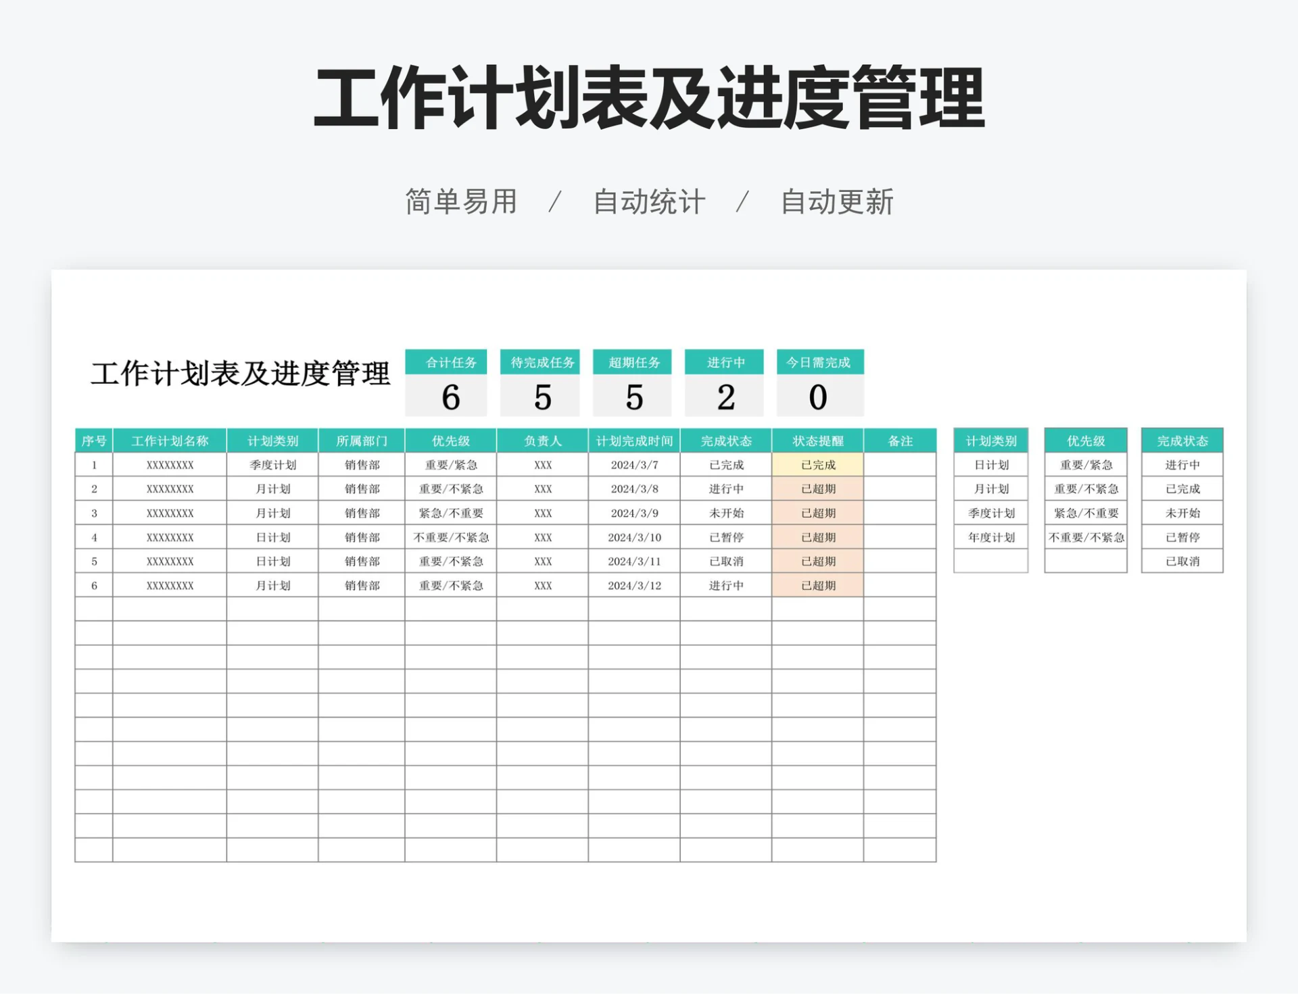Select the 不重要/不紧急 priority cell in row 4
The height and width of the screenshot is (994, 1298).
449,537
